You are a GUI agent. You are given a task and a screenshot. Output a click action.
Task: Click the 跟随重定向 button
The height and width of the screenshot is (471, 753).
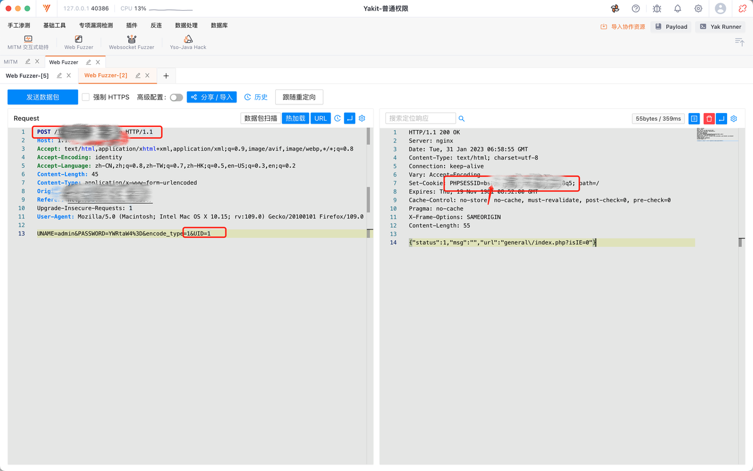click(x=299, y=97)
